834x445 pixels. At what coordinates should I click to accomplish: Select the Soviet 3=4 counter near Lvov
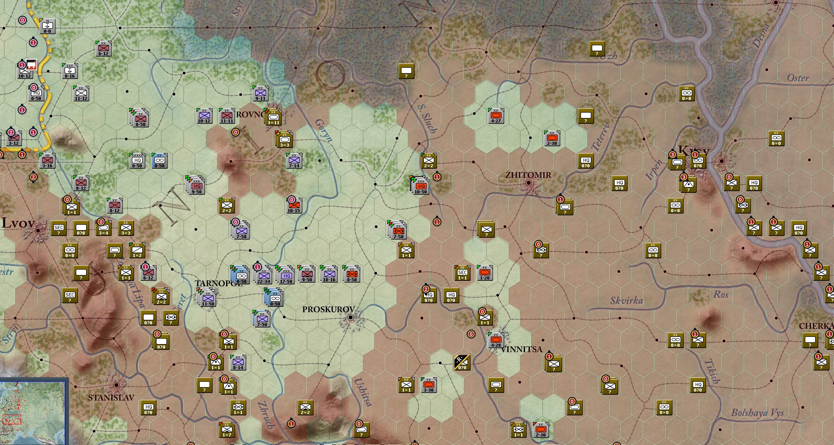pos(104,228)
